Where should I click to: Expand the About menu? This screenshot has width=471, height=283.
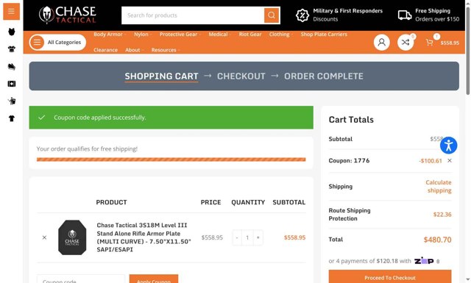[x=134, y=50]
